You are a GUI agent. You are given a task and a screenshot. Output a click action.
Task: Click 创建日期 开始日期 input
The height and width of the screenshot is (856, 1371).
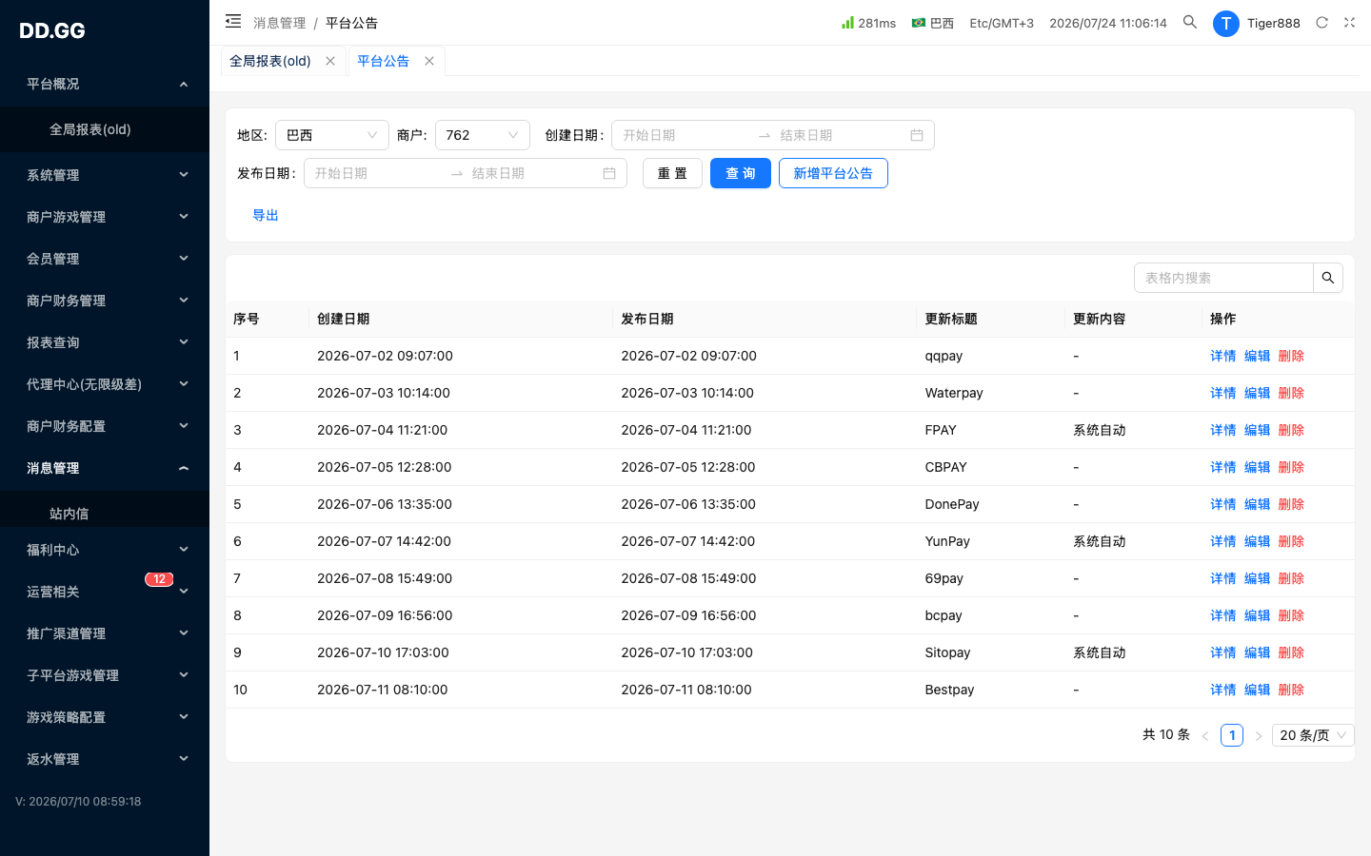point(684,135)
